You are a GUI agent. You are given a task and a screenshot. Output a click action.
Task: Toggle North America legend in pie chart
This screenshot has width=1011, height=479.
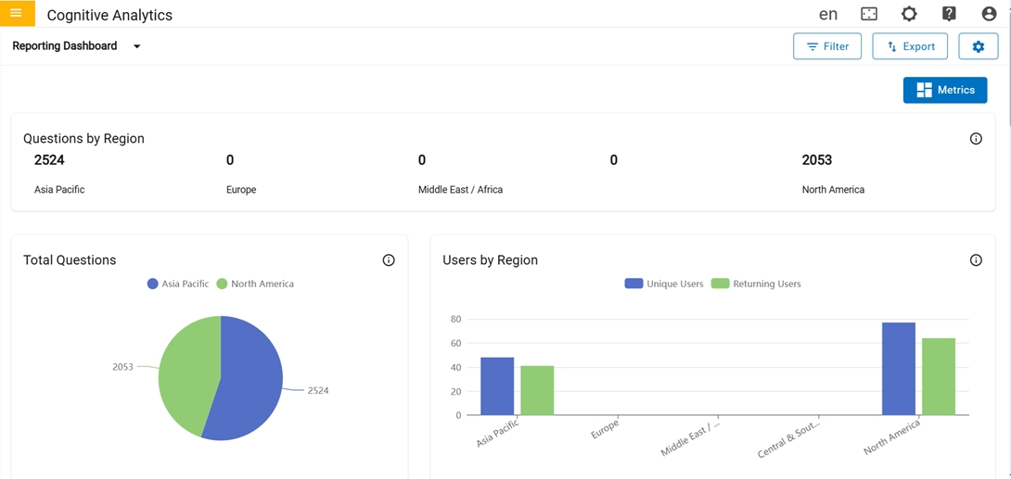[255, 284]
